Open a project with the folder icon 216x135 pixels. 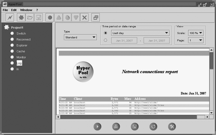tap(30, 18)
